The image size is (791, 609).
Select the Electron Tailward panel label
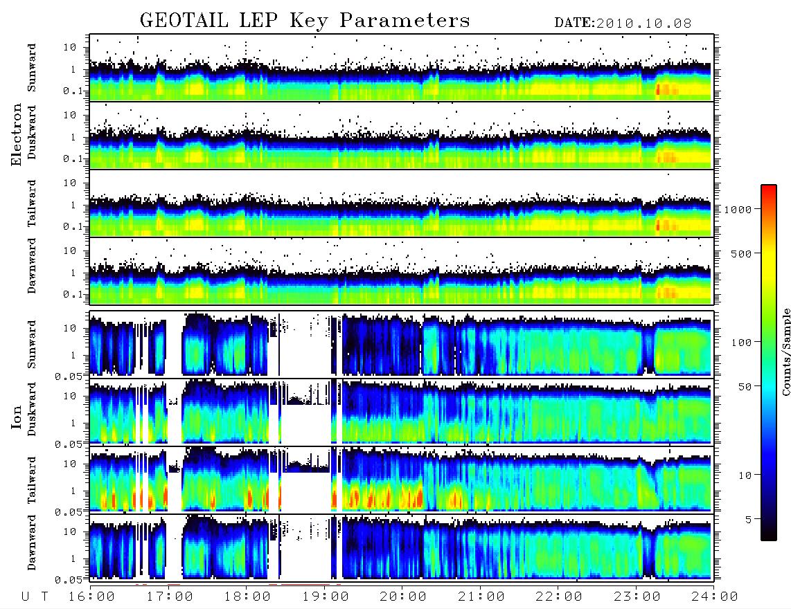32,203
